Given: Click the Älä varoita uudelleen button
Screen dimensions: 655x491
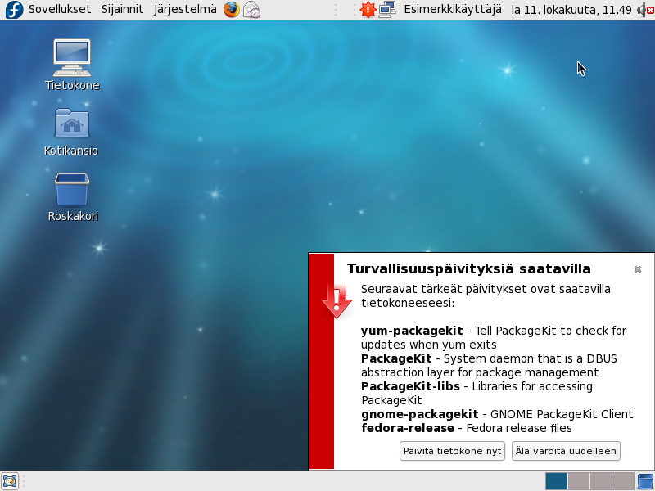Looking at the screenshot, I should coord(567,450).
